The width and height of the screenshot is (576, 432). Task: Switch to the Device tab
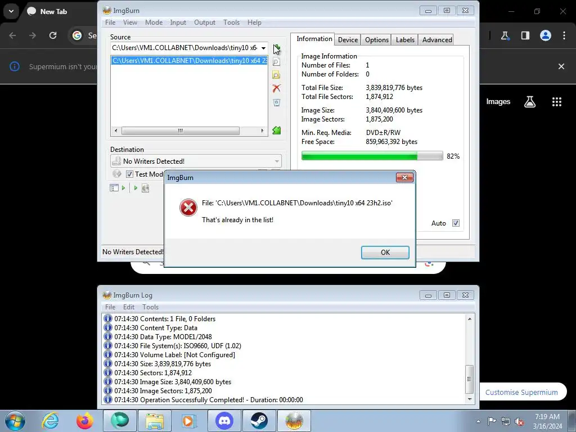[x=348, y=40]
